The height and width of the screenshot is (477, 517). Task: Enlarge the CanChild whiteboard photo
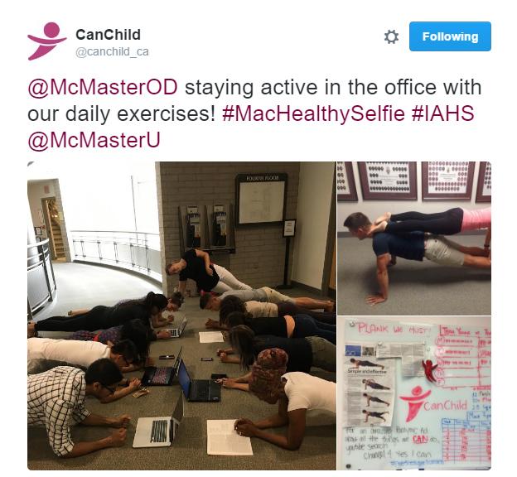(x=414, y=393)
